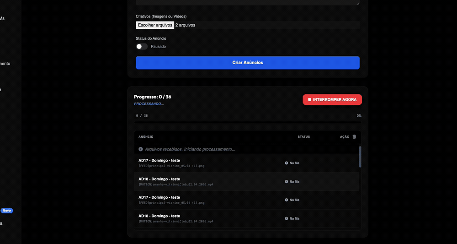This screenshot has height=244, width=457.
Task: Click the ANÚNCIO column header
Action: coord(146,136)
